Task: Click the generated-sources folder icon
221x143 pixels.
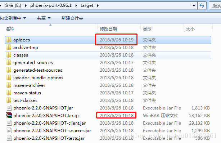Action: click(9, 62)
